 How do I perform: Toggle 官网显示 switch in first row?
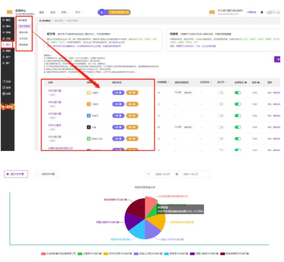point(237,93)
